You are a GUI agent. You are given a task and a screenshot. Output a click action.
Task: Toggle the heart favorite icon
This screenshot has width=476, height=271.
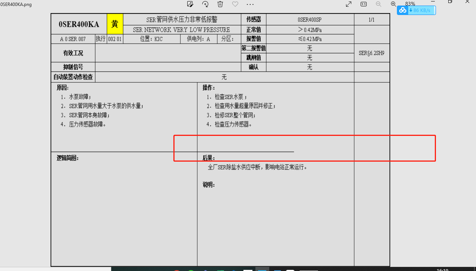[x=235, y=4]
